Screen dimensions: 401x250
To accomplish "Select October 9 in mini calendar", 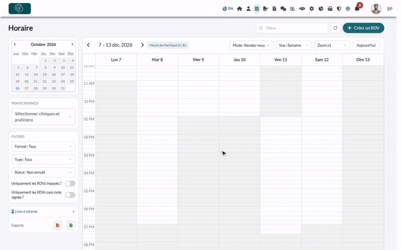I will [55, 67].
